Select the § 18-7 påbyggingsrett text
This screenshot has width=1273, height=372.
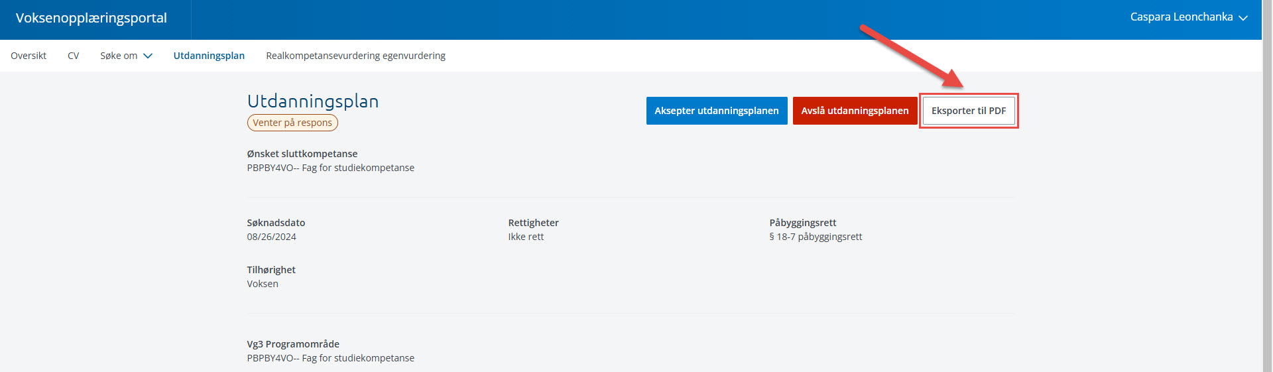coord(816,237)
